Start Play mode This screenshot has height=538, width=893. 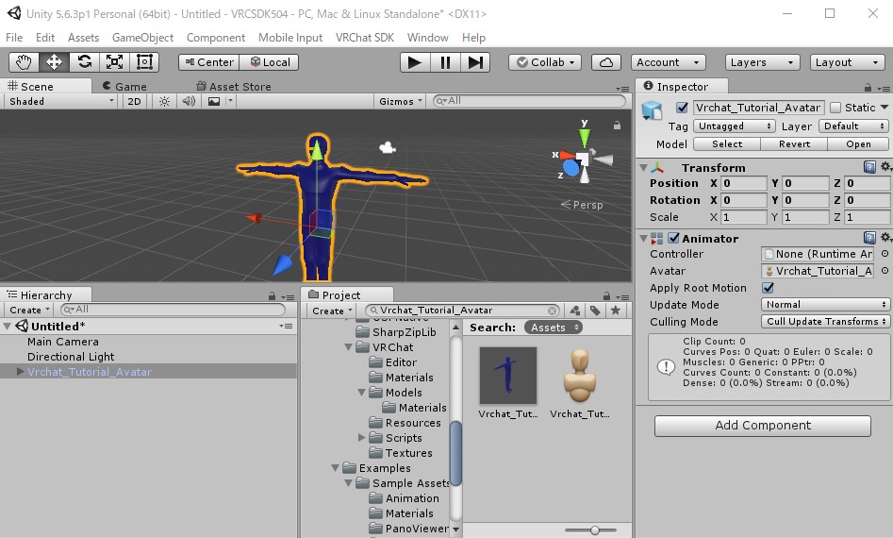(x=415, y=62)
